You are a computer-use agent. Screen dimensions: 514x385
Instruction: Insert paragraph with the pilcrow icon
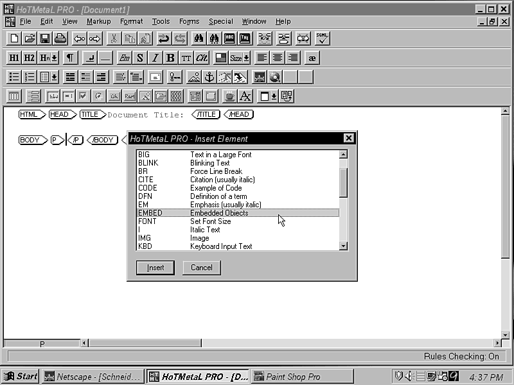[70, 58]
